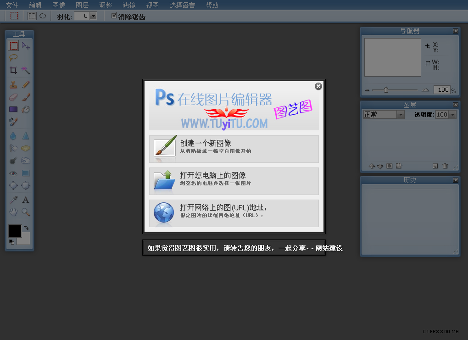Open the 羽化 feather value dropdown
The height and width of the screenshot is (340, 468).
[94, 16]
